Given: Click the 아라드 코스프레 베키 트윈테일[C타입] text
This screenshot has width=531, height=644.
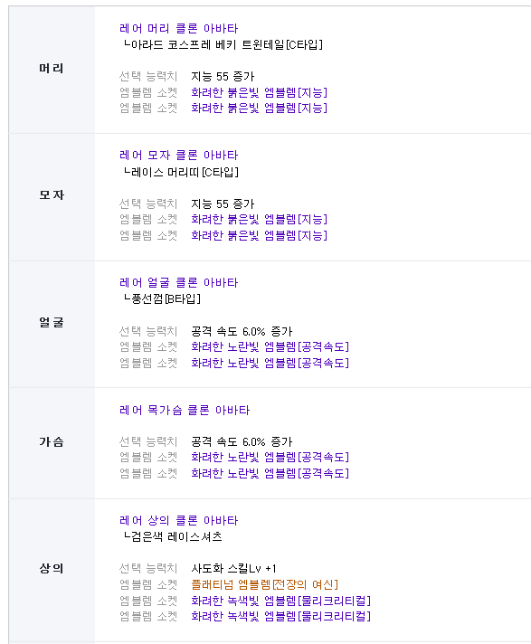Looking at the screenshot, I should (223, 44).
